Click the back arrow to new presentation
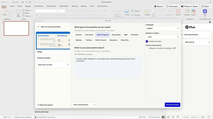Screen dimensions: 213x119 point(38,27)
